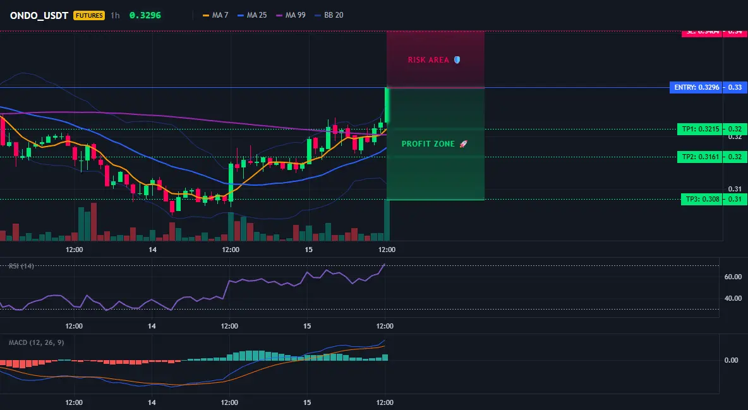
Task: Click the shield icon beside RISK AREA
Action: point(457,59)
